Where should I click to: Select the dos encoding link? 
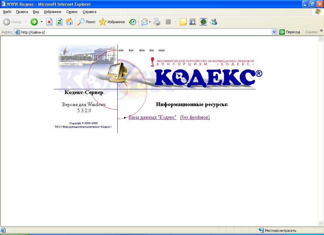pyautogui.click(x=142, y=50)
